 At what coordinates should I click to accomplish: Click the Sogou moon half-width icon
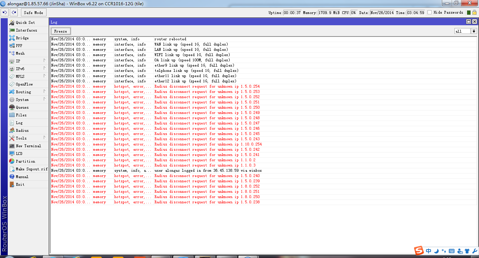[436, 251]
